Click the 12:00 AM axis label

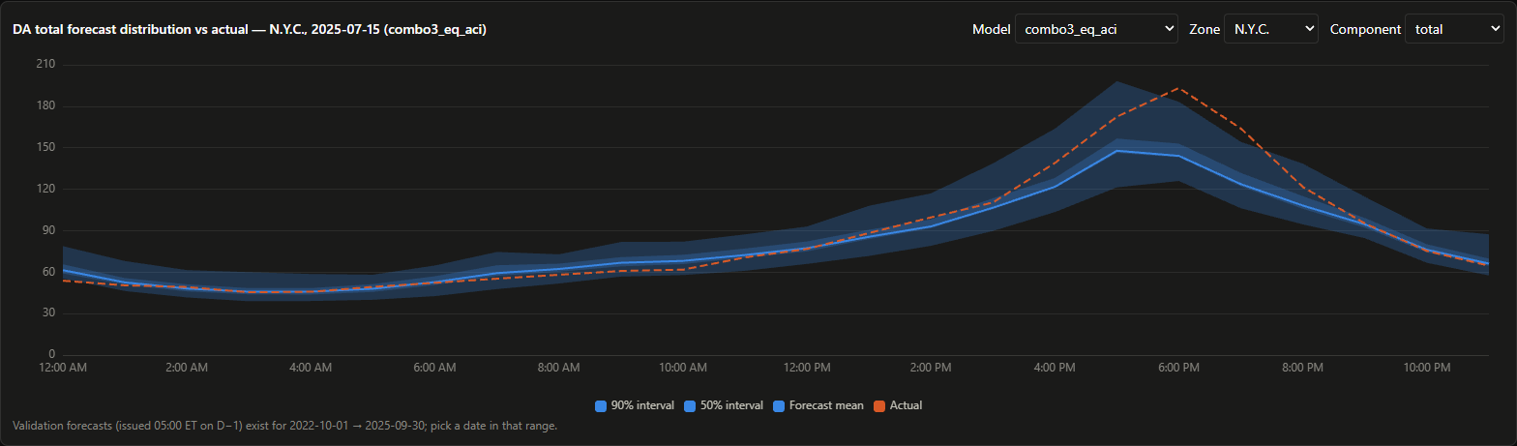62,369
